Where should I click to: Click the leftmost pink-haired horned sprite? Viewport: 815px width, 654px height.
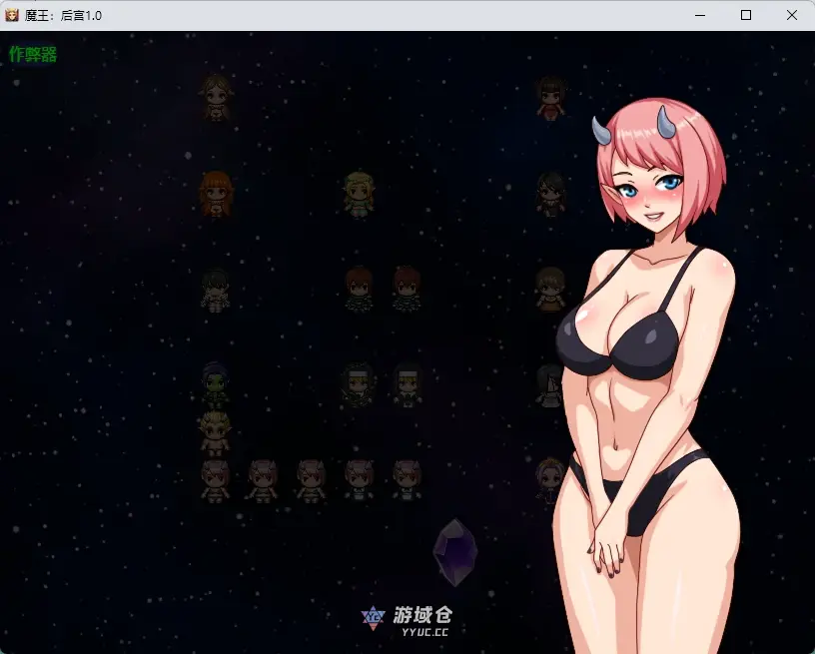216,481
